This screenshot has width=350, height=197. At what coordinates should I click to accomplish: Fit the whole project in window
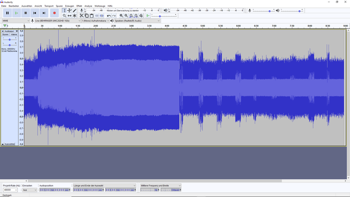[x=136, y=16]
